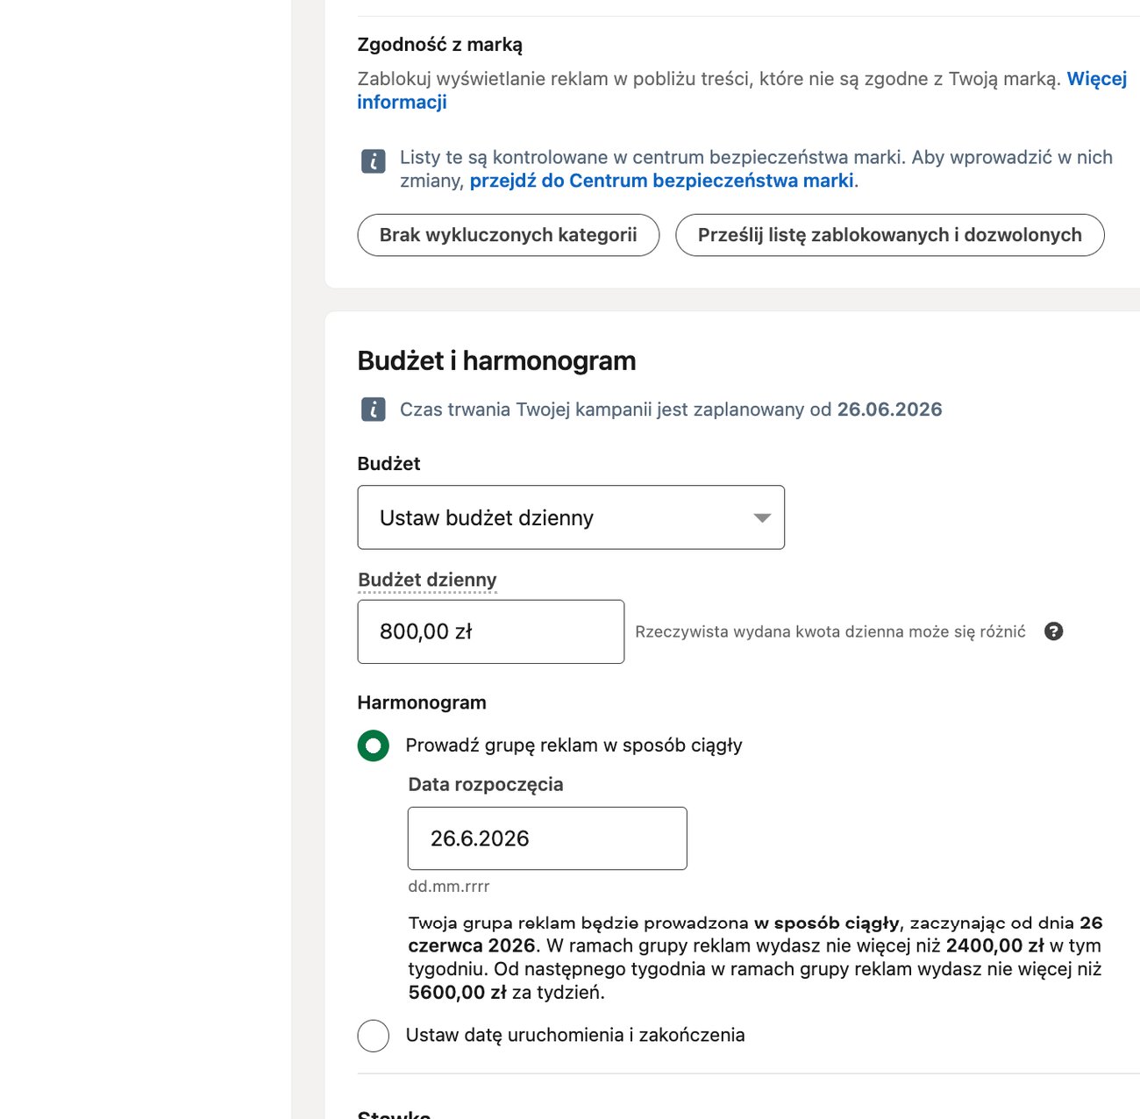Viewport: 1140px width, 1119px height.
Task: Click the 'Budżet i harmonogram' heading
Action: coord(496,361)
